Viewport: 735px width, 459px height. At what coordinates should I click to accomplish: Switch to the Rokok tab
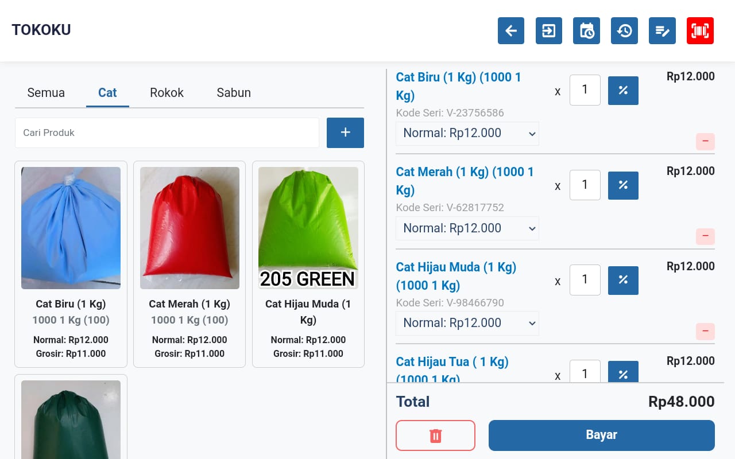(x=167, y=93)
